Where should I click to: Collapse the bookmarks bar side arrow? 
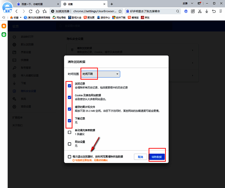point(4,17)
